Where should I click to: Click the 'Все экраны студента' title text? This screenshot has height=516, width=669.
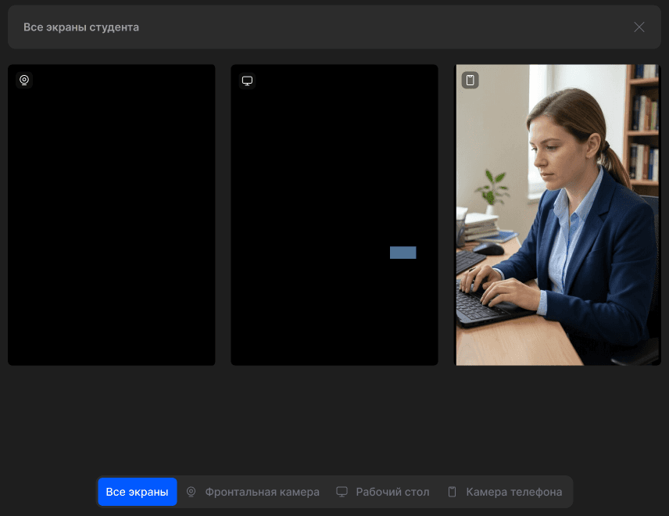tap(81, 27)
